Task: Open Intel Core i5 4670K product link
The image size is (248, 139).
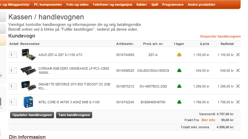Action: (69, 102)
